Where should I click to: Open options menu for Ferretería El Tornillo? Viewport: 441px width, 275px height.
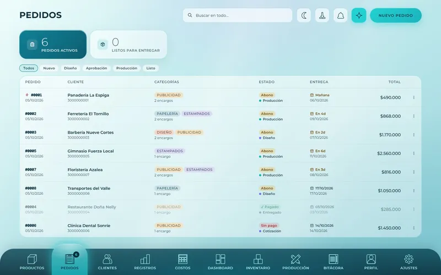coord(414,116)
